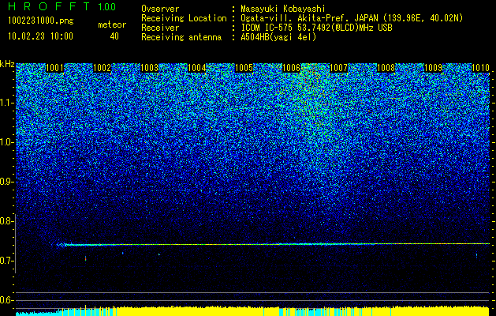Click the antenna value A504HB(yagi 4el)
The height and width of the screenshot is (316, 496).
point(278,37)
